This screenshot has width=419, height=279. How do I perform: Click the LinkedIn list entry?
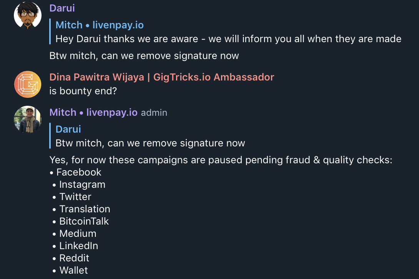75,246
